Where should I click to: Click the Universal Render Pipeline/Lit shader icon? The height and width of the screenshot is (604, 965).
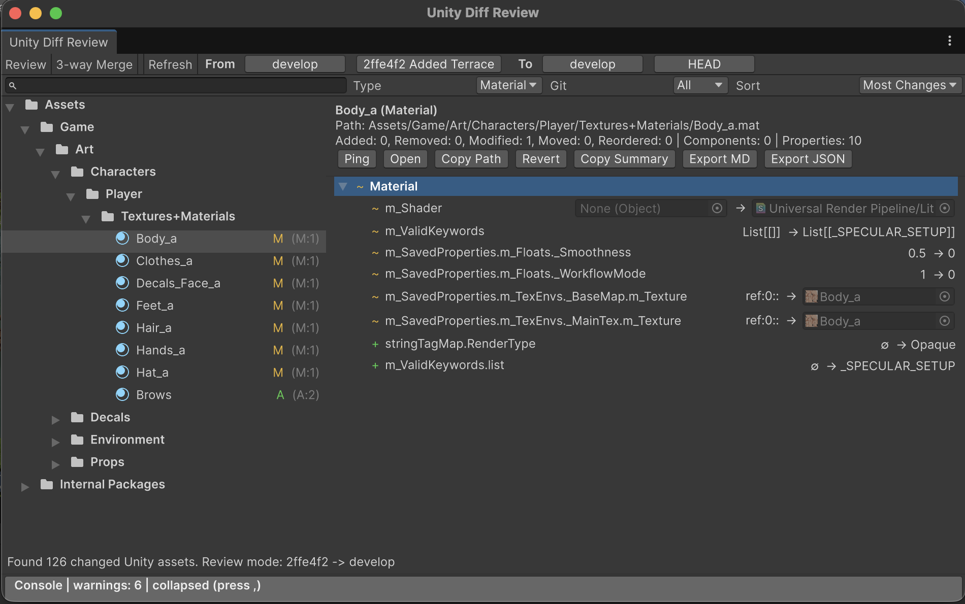click(x=760, y=208)
